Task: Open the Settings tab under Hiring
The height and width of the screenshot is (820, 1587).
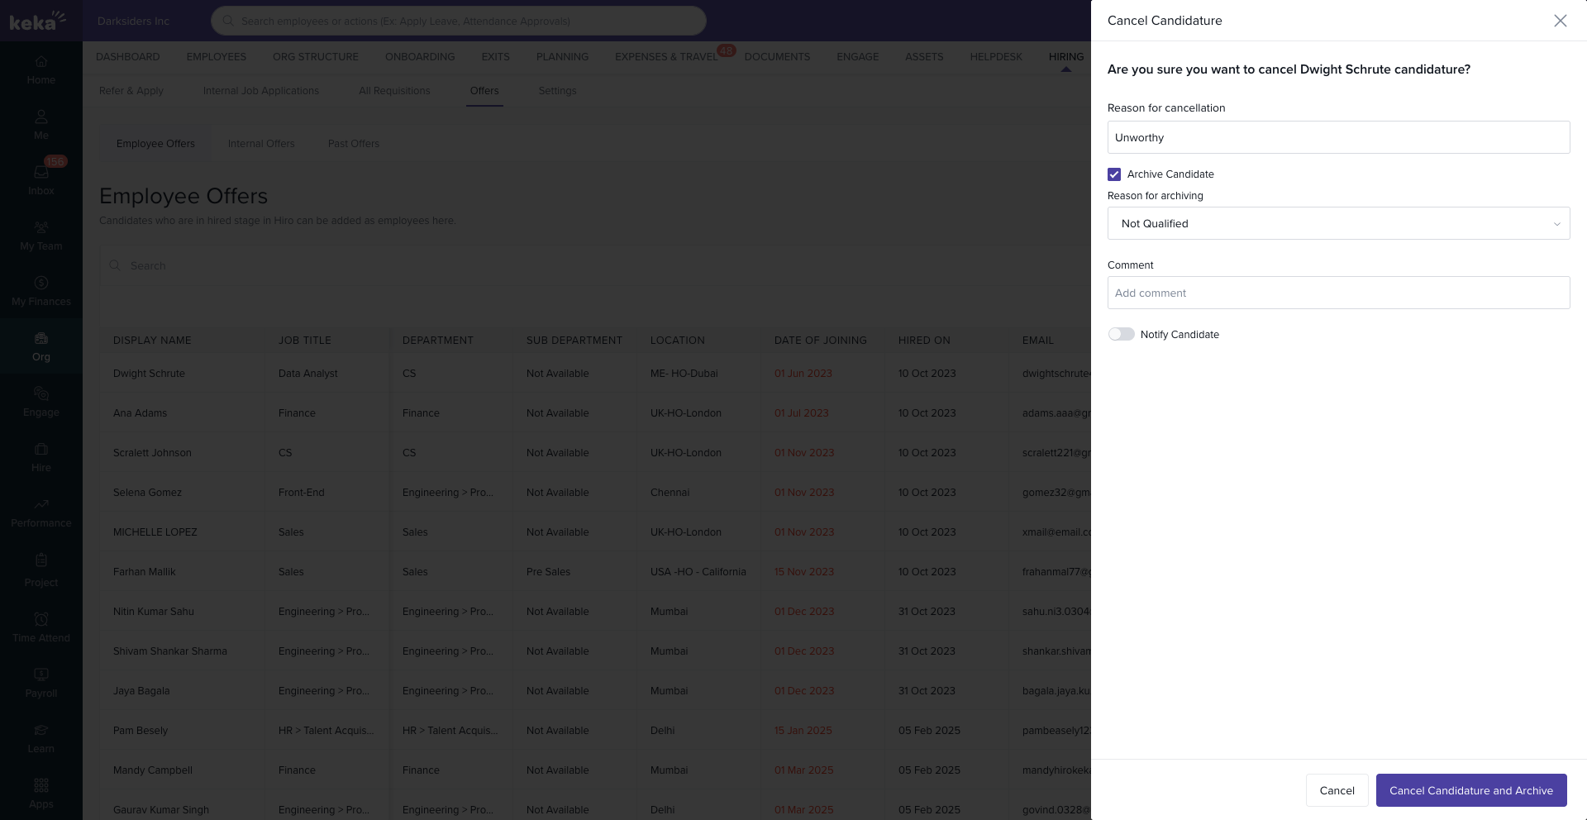Action: coord(557,91)
